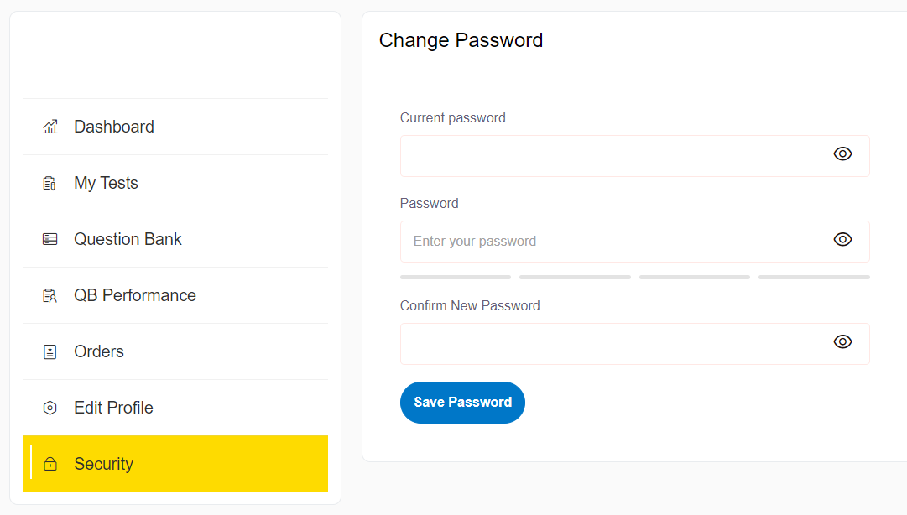The width and height of the screenshot is (907, 515).
Task: Toggle visibility of the new password
Action: pos(842,239)
